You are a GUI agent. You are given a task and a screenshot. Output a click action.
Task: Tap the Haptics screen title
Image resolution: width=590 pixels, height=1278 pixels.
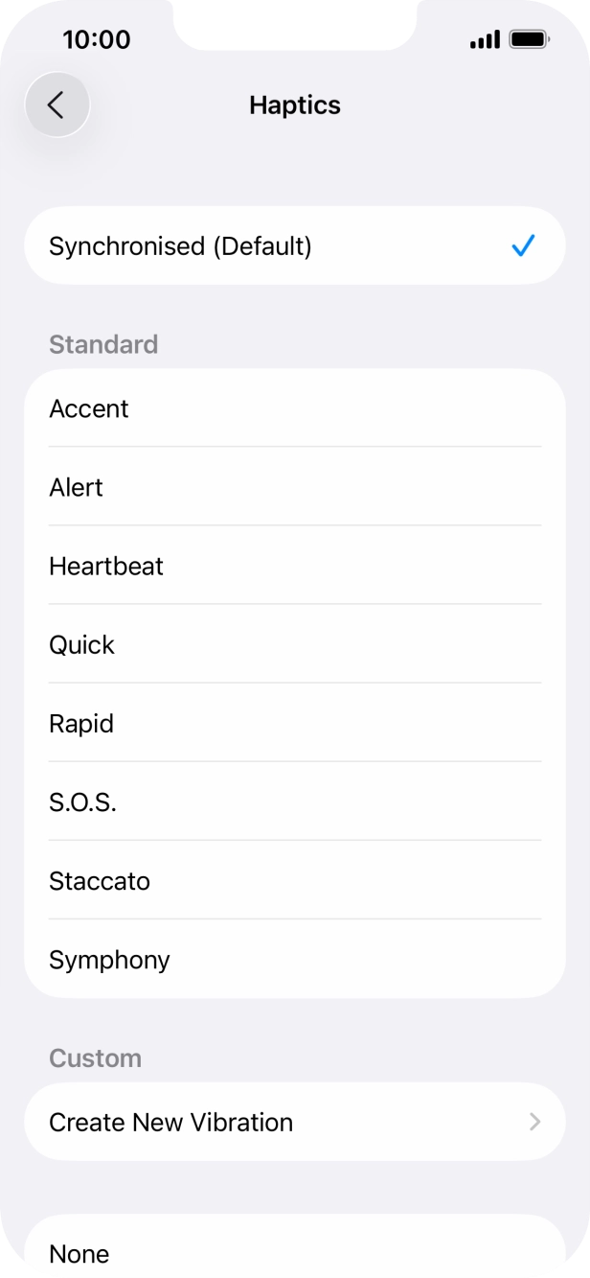pyautogui.click(x=294, y=105)
